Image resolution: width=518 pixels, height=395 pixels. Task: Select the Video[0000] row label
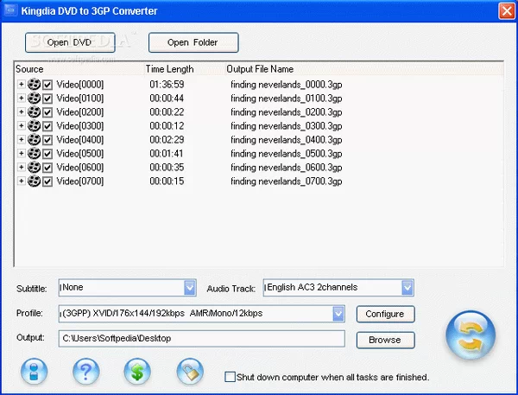pyautogui.click(x=80, y=85)
